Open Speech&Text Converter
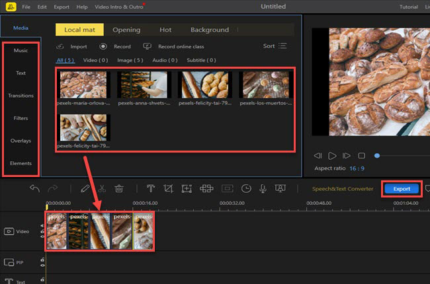 [343, 189]
